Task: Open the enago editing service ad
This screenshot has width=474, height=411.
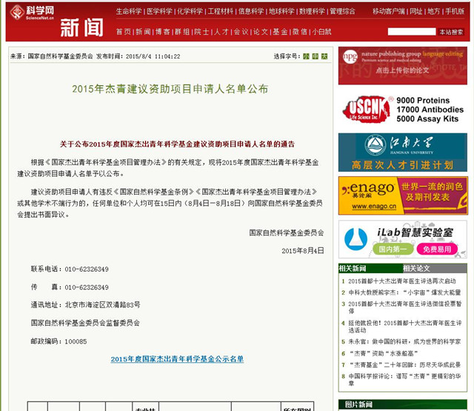Action: pos(403,196)
